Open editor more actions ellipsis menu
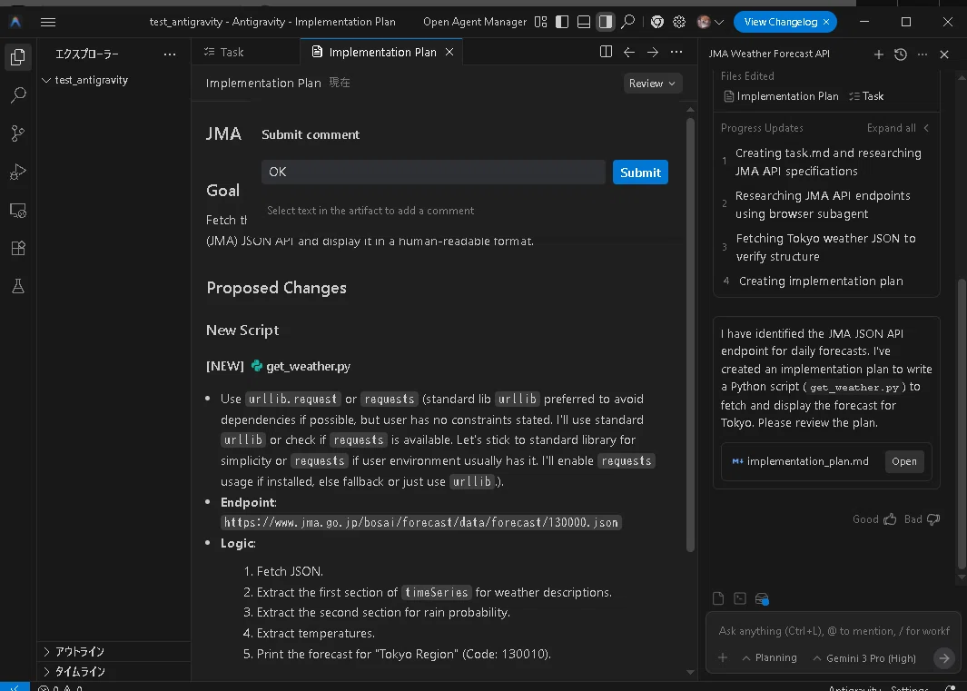This screenshot has width=967, height=691. pyautogui.click(x=676, y=53)
